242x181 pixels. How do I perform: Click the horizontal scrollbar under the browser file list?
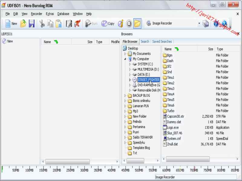coord(188,159)
